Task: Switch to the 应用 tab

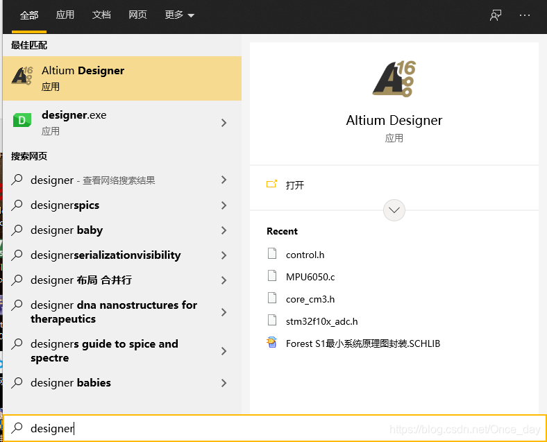Action: coord(65,15)
